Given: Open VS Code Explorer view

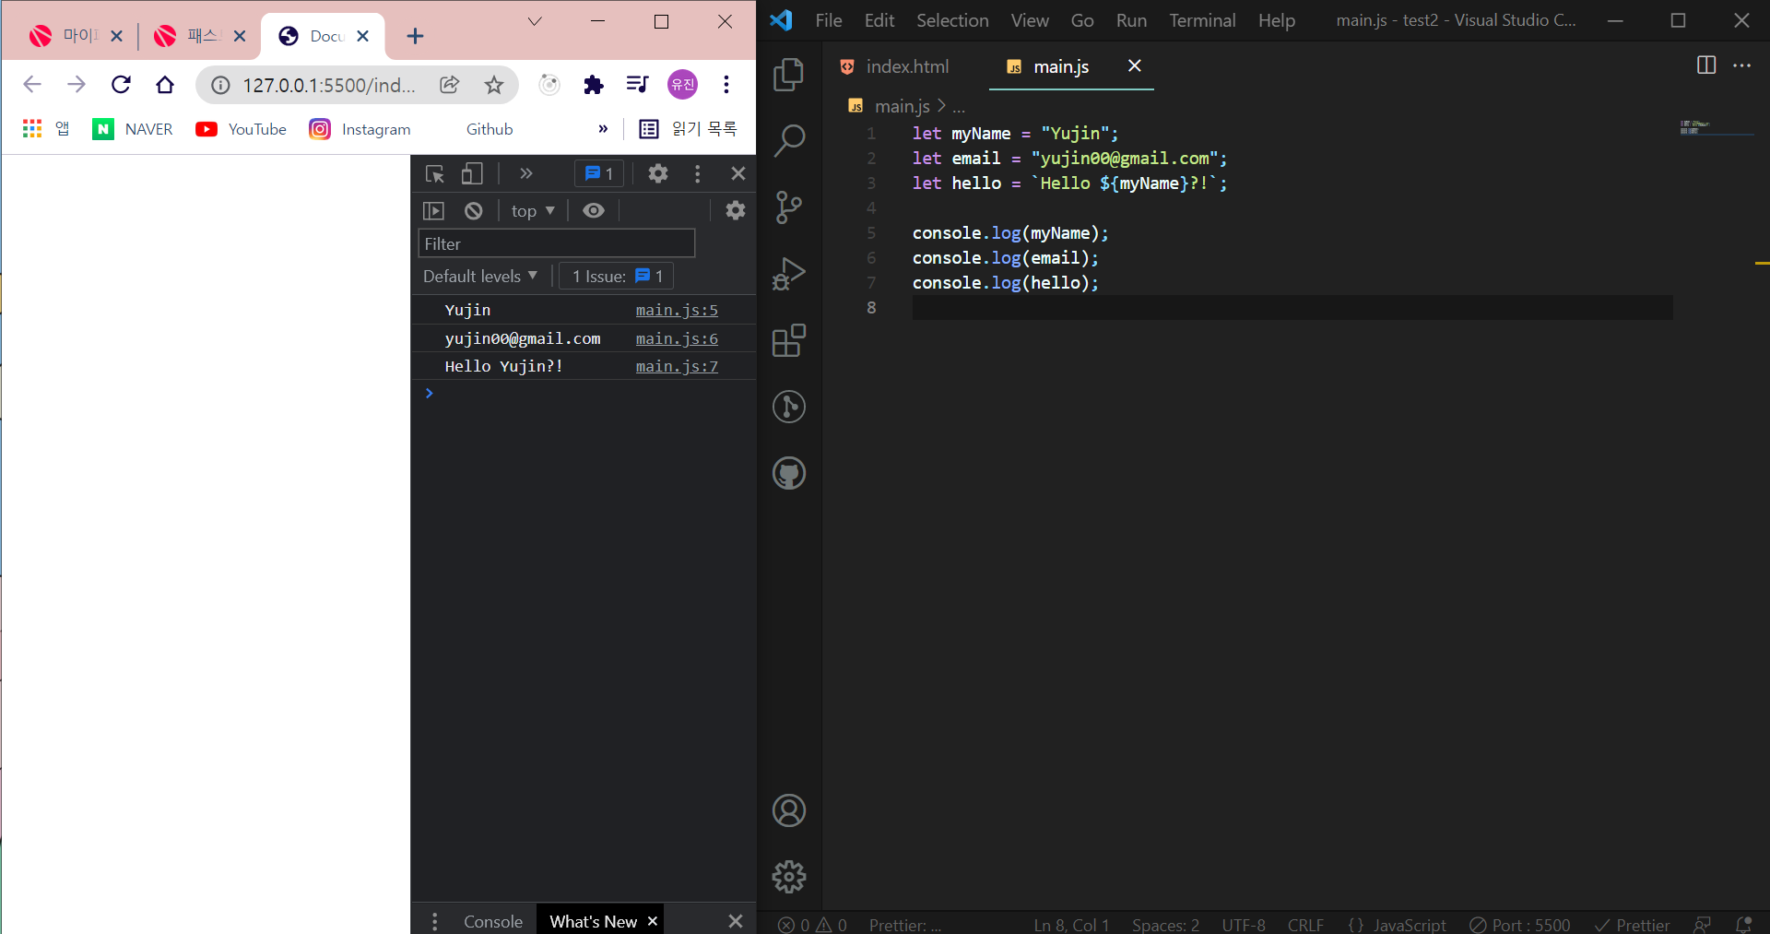Looking at the screenshot, I should (x=788, y=75).
